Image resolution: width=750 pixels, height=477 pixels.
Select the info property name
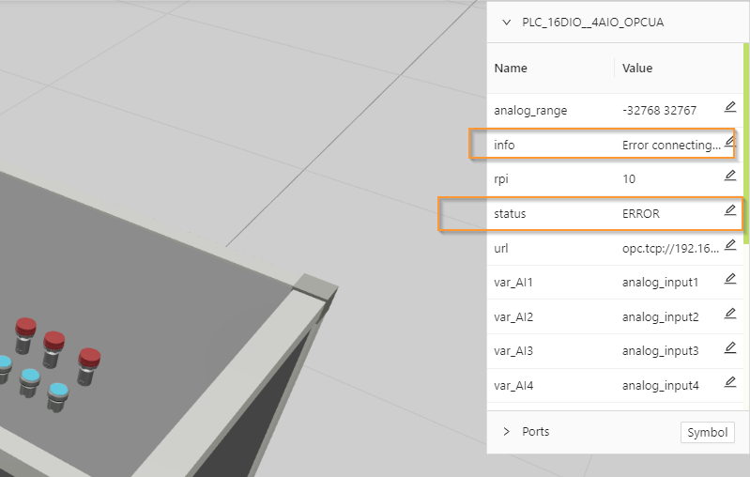(x=504, y=145)
